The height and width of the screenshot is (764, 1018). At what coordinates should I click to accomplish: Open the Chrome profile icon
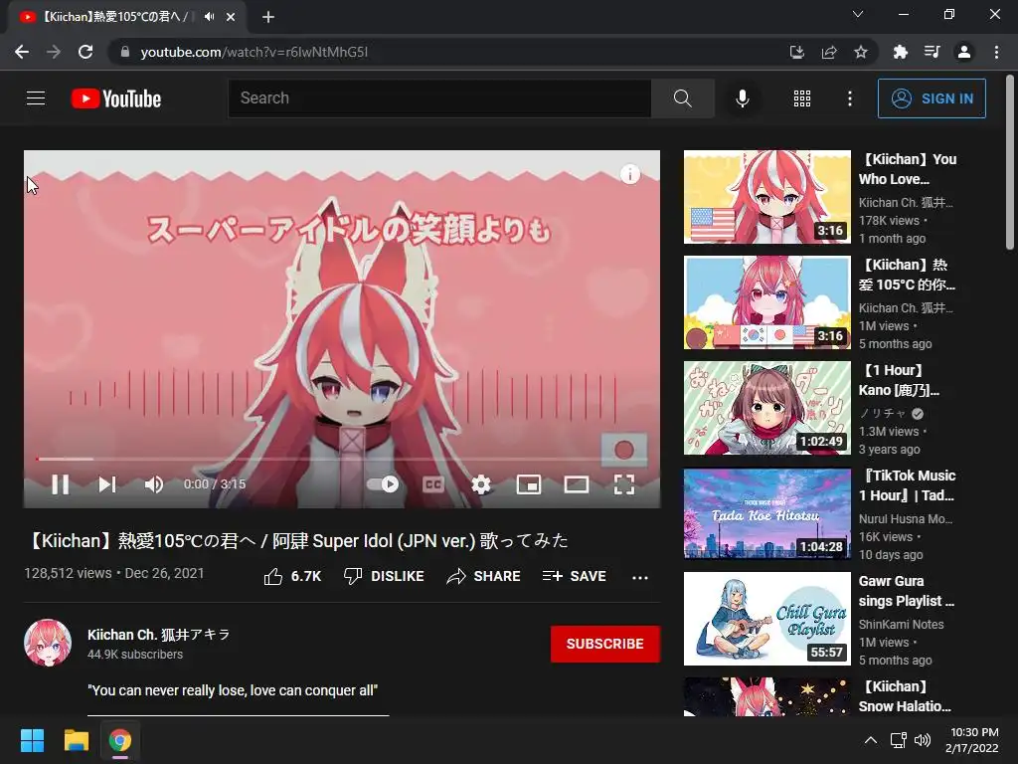pyautogui.click(x=964, y=52)
